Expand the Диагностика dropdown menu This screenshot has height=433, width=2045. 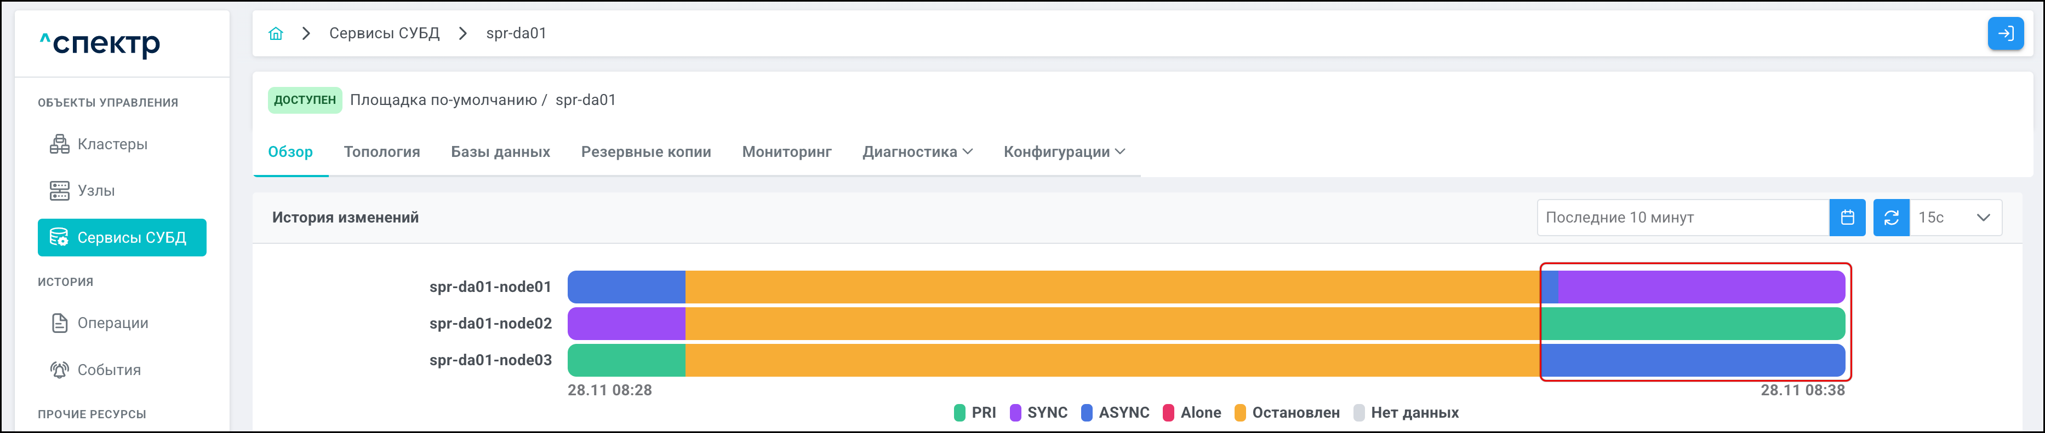[x=917, y=152]
